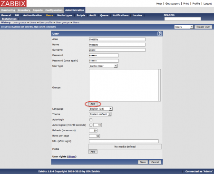This screenshot has height=174, width=214.
Task: Enable the Auto-login checkbox
Action: 91,120
